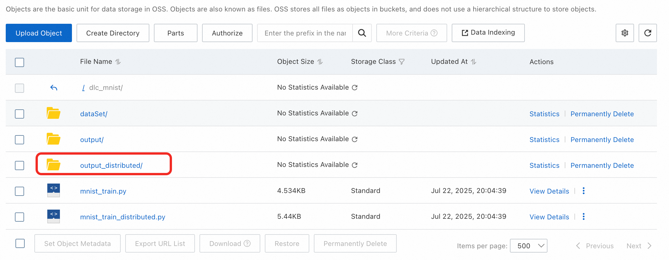Open the items per page dropdown
The width and height of the screenshot is (669, 260).
click(x=528, y=246)
